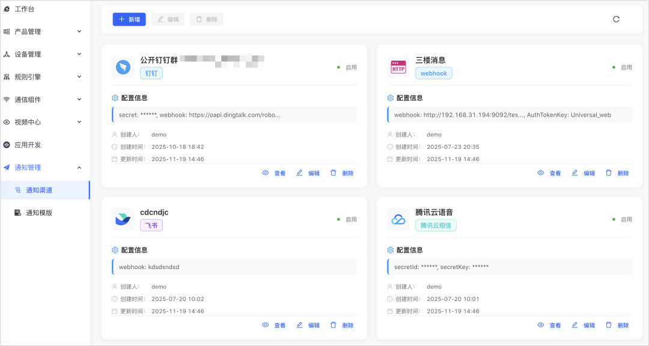Open 工作台 in the sidebar
This screenshot has height=346, width=649.
(x=25, y=9)
